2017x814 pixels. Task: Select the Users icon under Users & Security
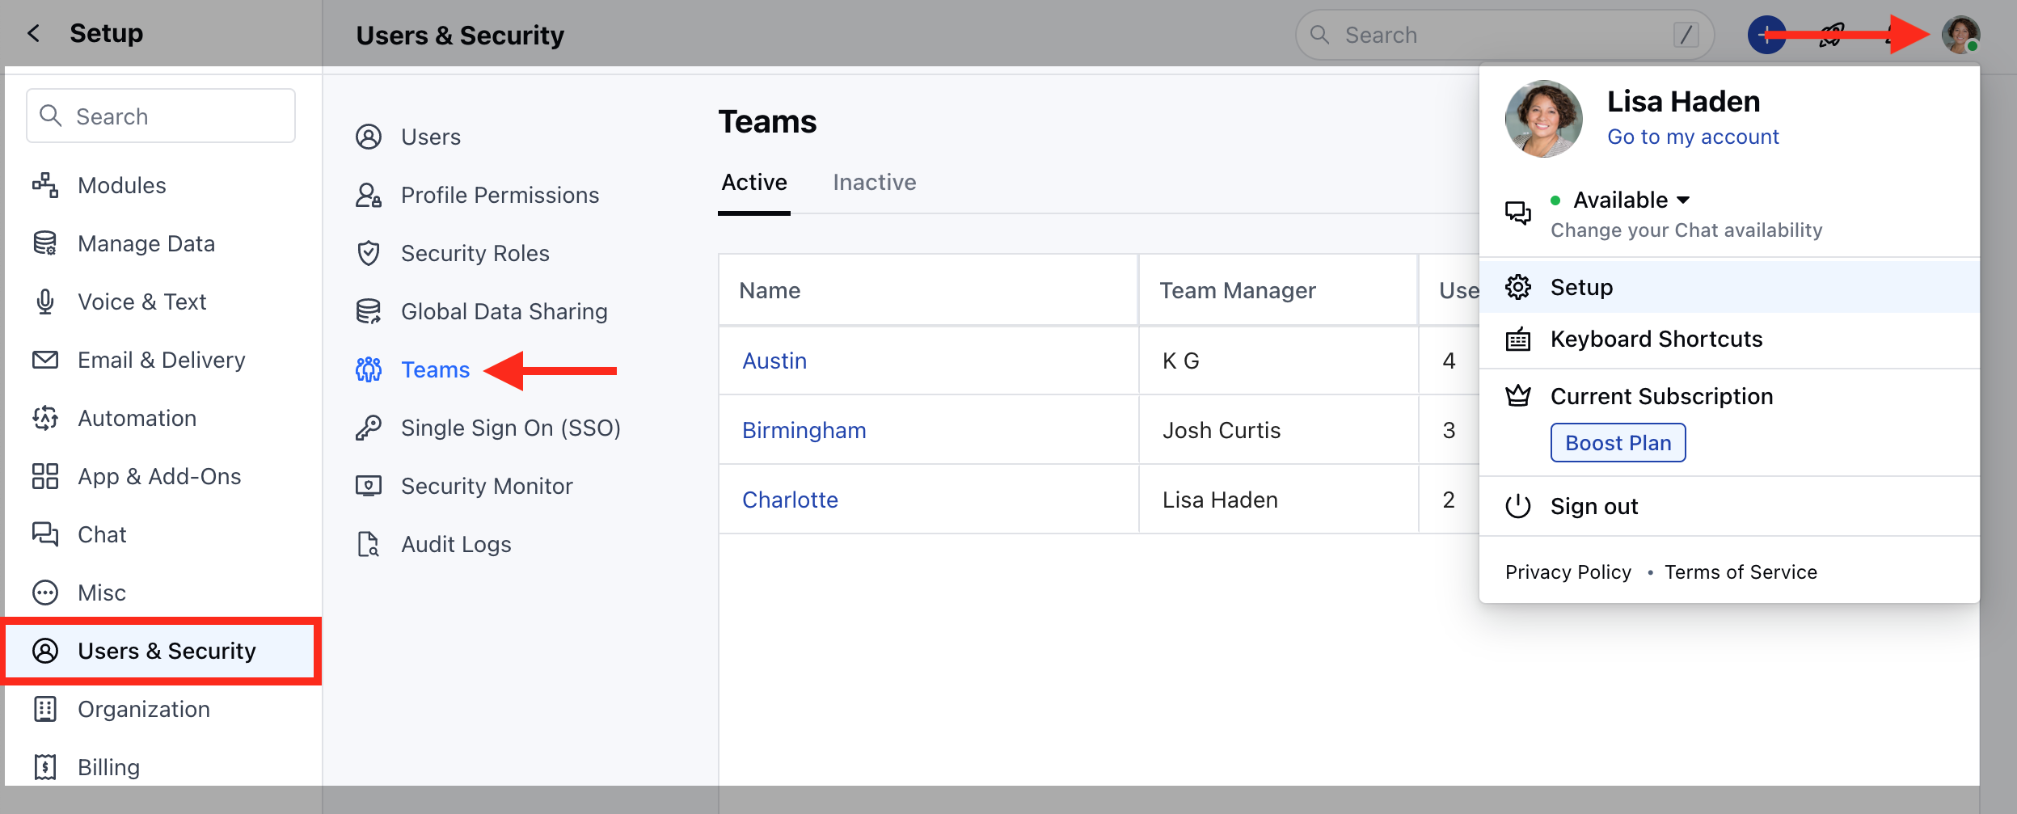(369, 137)
